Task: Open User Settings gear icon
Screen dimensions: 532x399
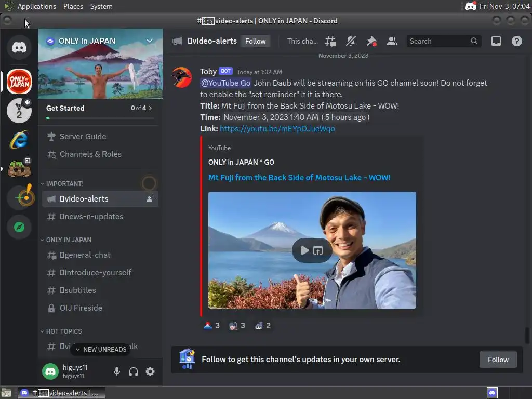Action: point(150,371)
